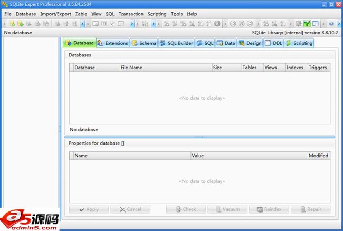Viewport: 343px width, 231px height.
Task: Open the Transaction menu
Action: click(x=131, y=14)
